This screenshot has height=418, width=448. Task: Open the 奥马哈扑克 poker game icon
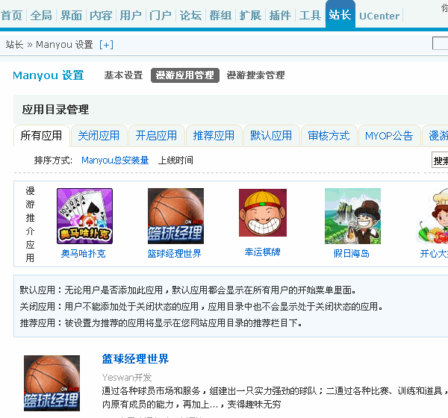[84, 216]
